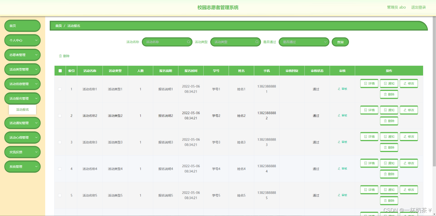
Task: Open 详情 for 活动名称2 row
Action: point(369,110)
